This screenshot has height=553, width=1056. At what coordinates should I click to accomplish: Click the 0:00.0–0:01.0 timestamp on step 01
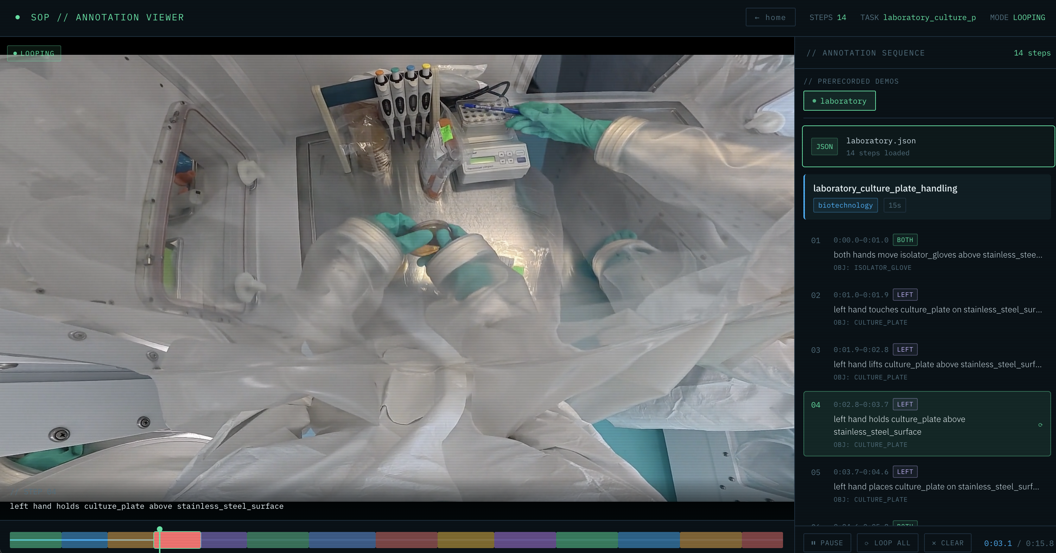[x=861, y=240]
